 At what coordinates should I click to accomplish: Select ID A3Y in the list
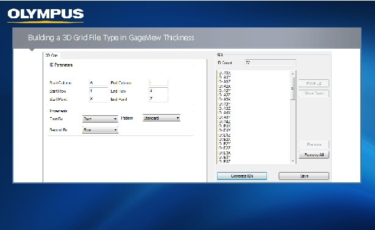pos(224,104)
